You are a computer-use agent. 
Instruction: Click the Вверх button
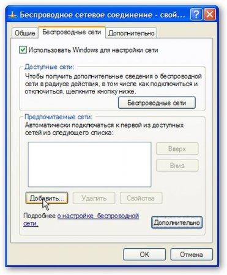(x=177, y=148)
